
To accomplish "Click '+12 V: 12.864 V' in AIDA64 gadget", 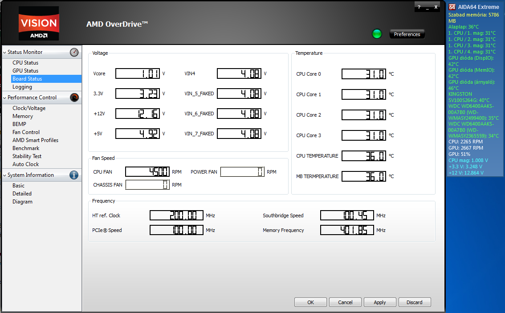I will click(x=466, y=173).
